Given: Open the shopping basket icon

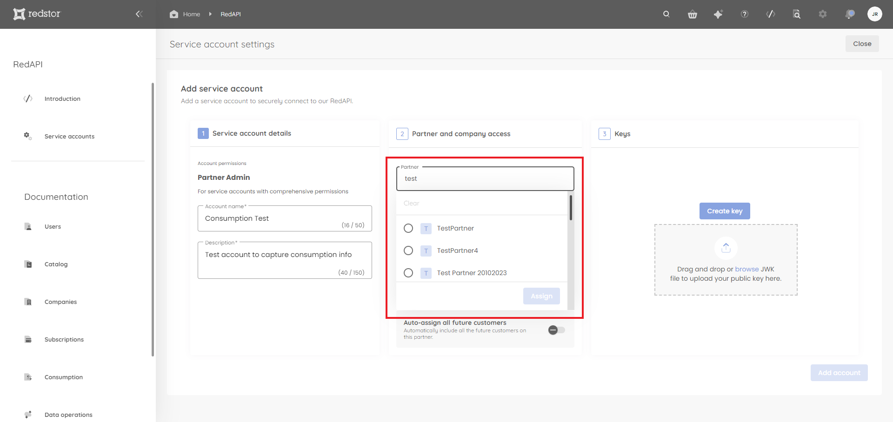Looking at the screenshot, I should click(x=693, y=14).
